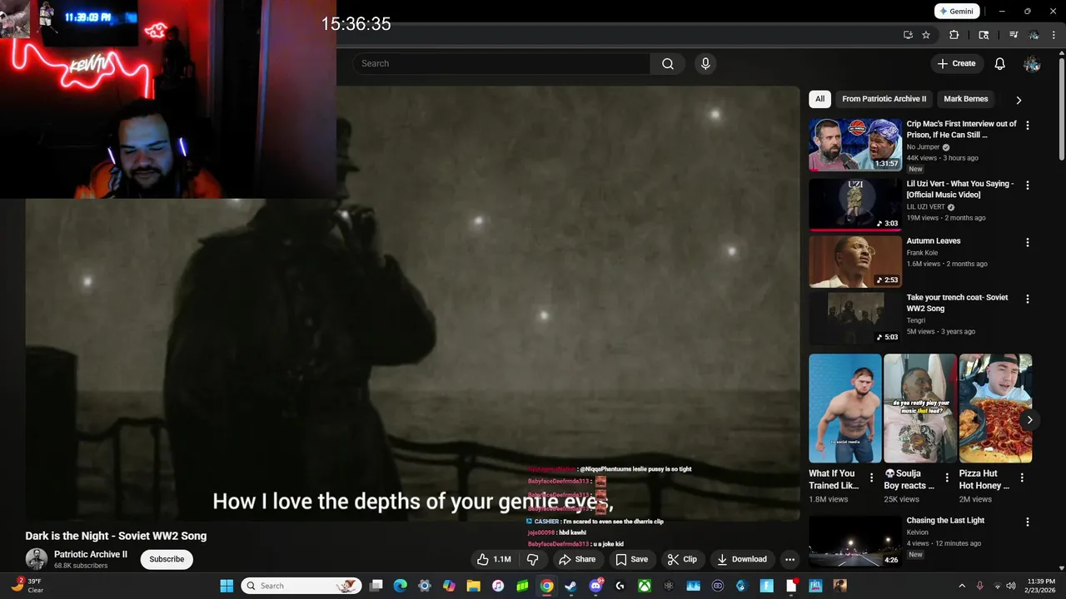Open Patriotic Archive II channel avatar
Viewport: 1066px width, 599px height.
coord(36,559)
